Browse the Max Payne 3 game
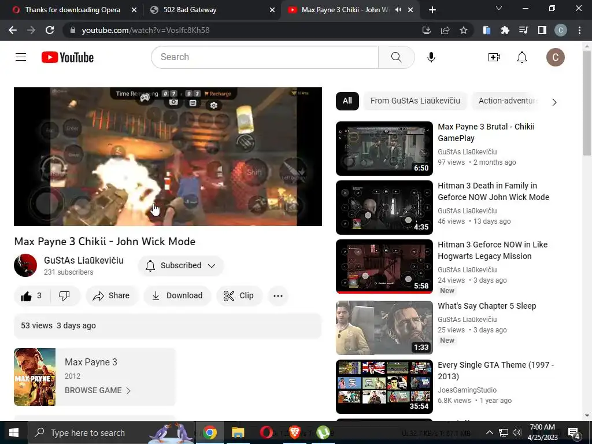592x444 pixels. point(97,390)
